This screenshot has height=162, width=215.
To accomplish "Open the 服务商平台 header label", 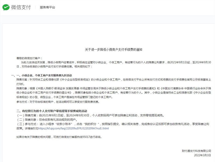I will pyautogui.click(x=47, y=8).
